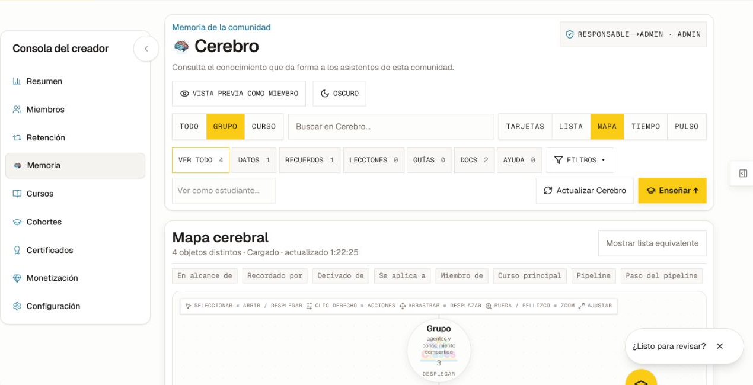Click Mostrar lista equivalente button

(x=652, y=243)
